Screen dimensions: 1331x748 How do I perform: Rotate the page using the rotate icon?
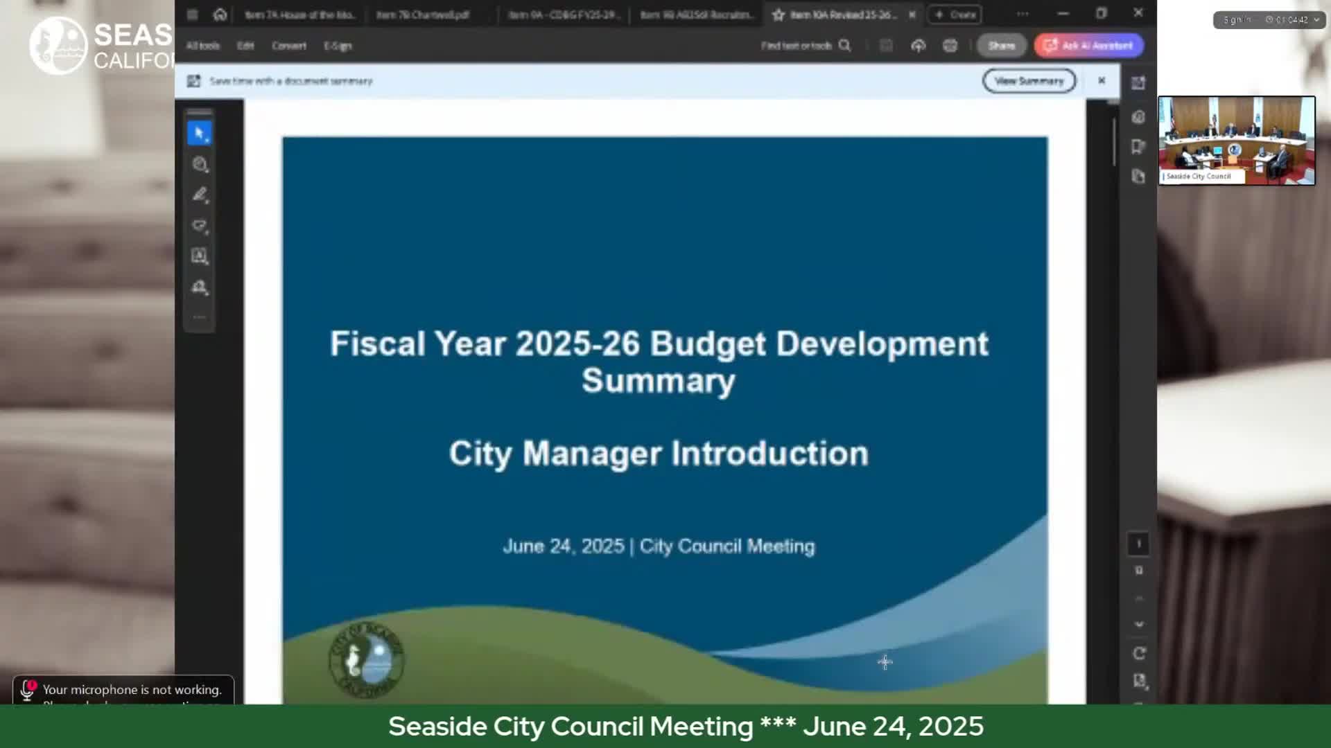1139,653
